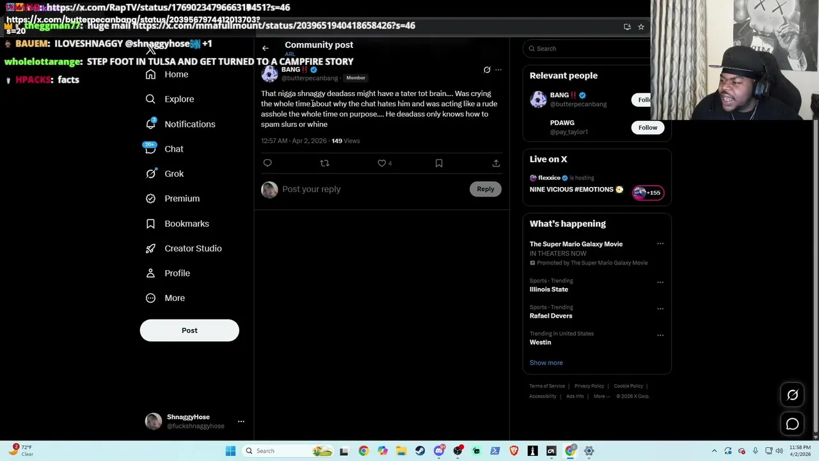Open the PowerShell taskbar icon
The width and height of the screenshot is (819, 461).
[x=495, y=451]
